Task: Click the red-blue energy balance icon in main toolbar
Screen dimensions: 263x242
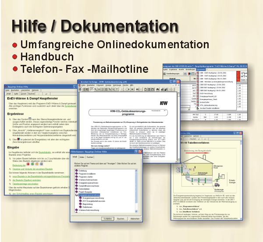Action: (x=189, y=74)
